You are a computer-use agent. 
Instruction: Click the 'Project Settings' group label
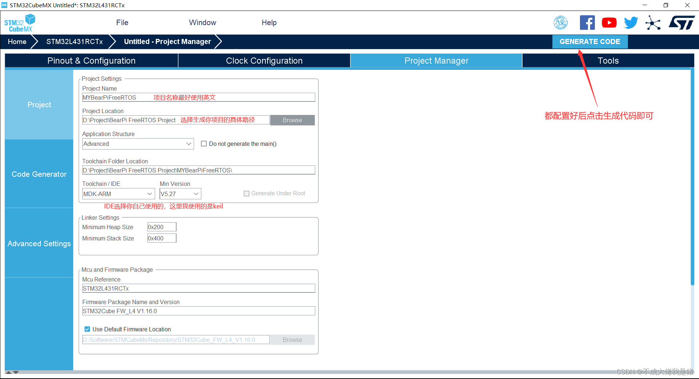(x=102, y=79)
